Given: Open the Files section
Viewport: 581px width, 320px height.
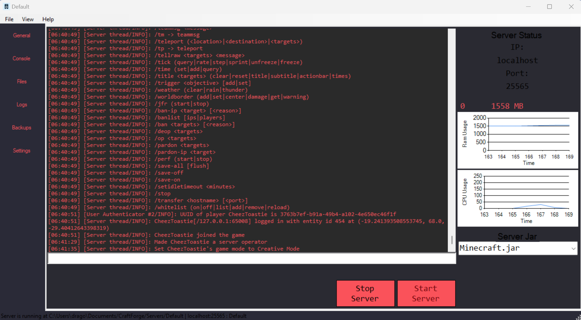Looking at the screenshot, I should click(21, 81).
